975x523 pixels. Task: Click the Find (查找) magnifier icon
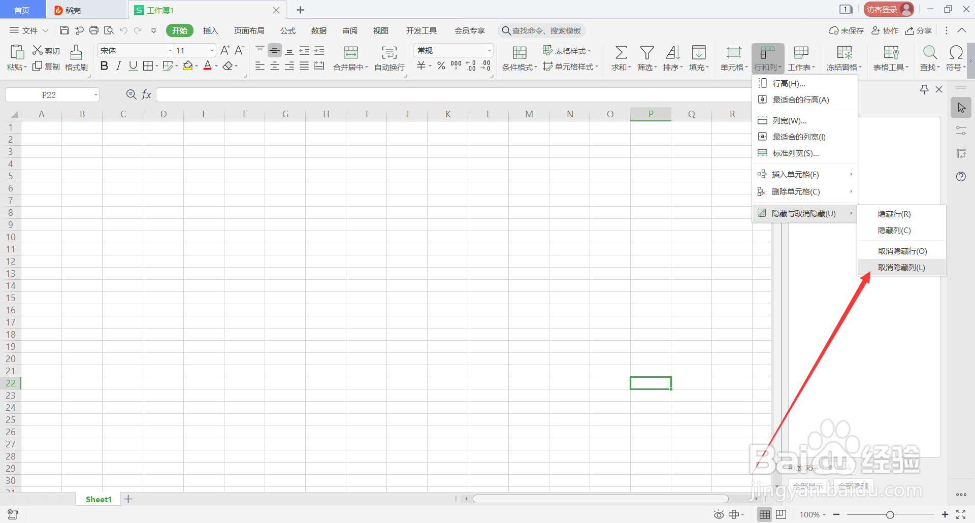pos(930,52)
